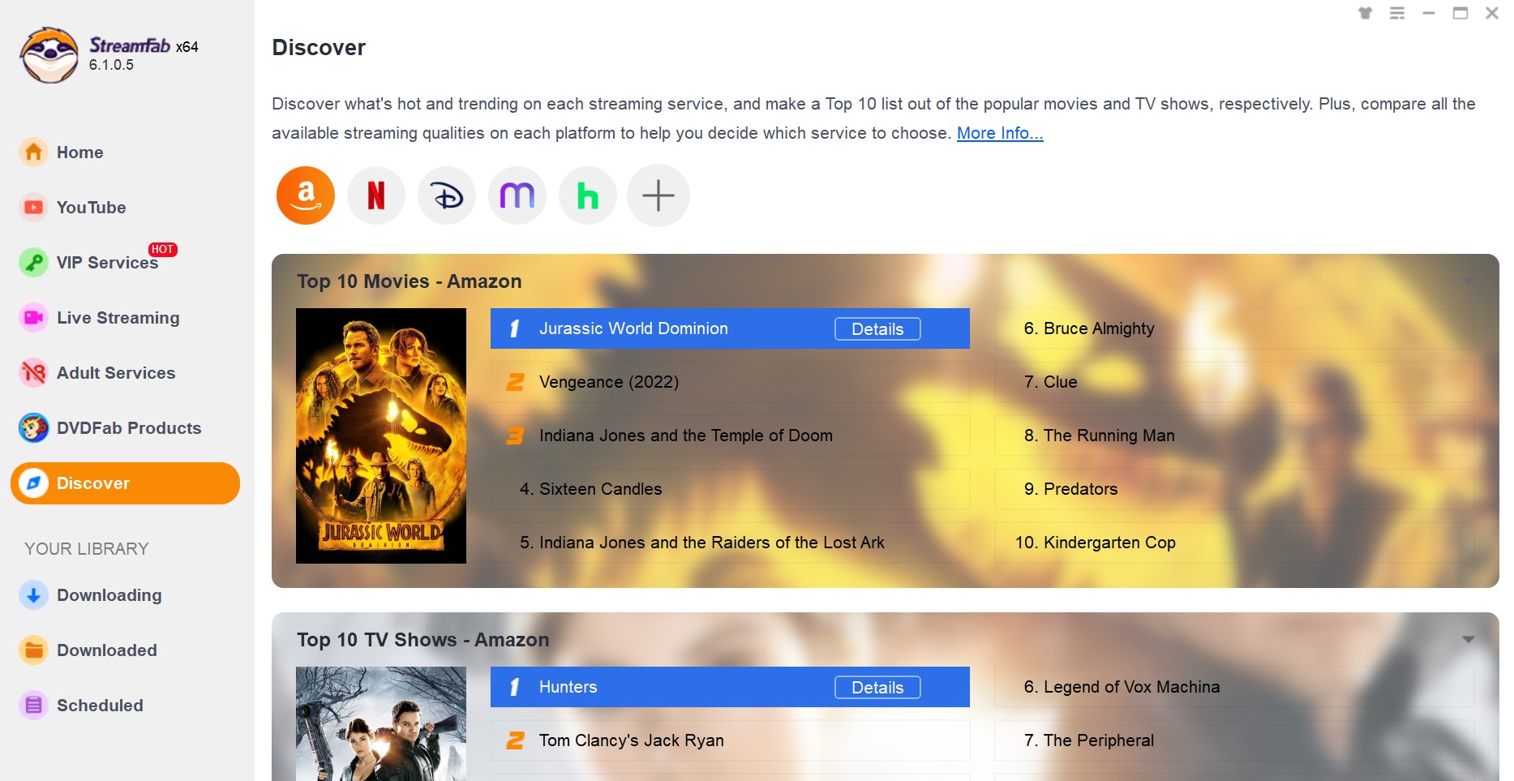Select Raiders of the Lost Ark entry

coord(730,543)
